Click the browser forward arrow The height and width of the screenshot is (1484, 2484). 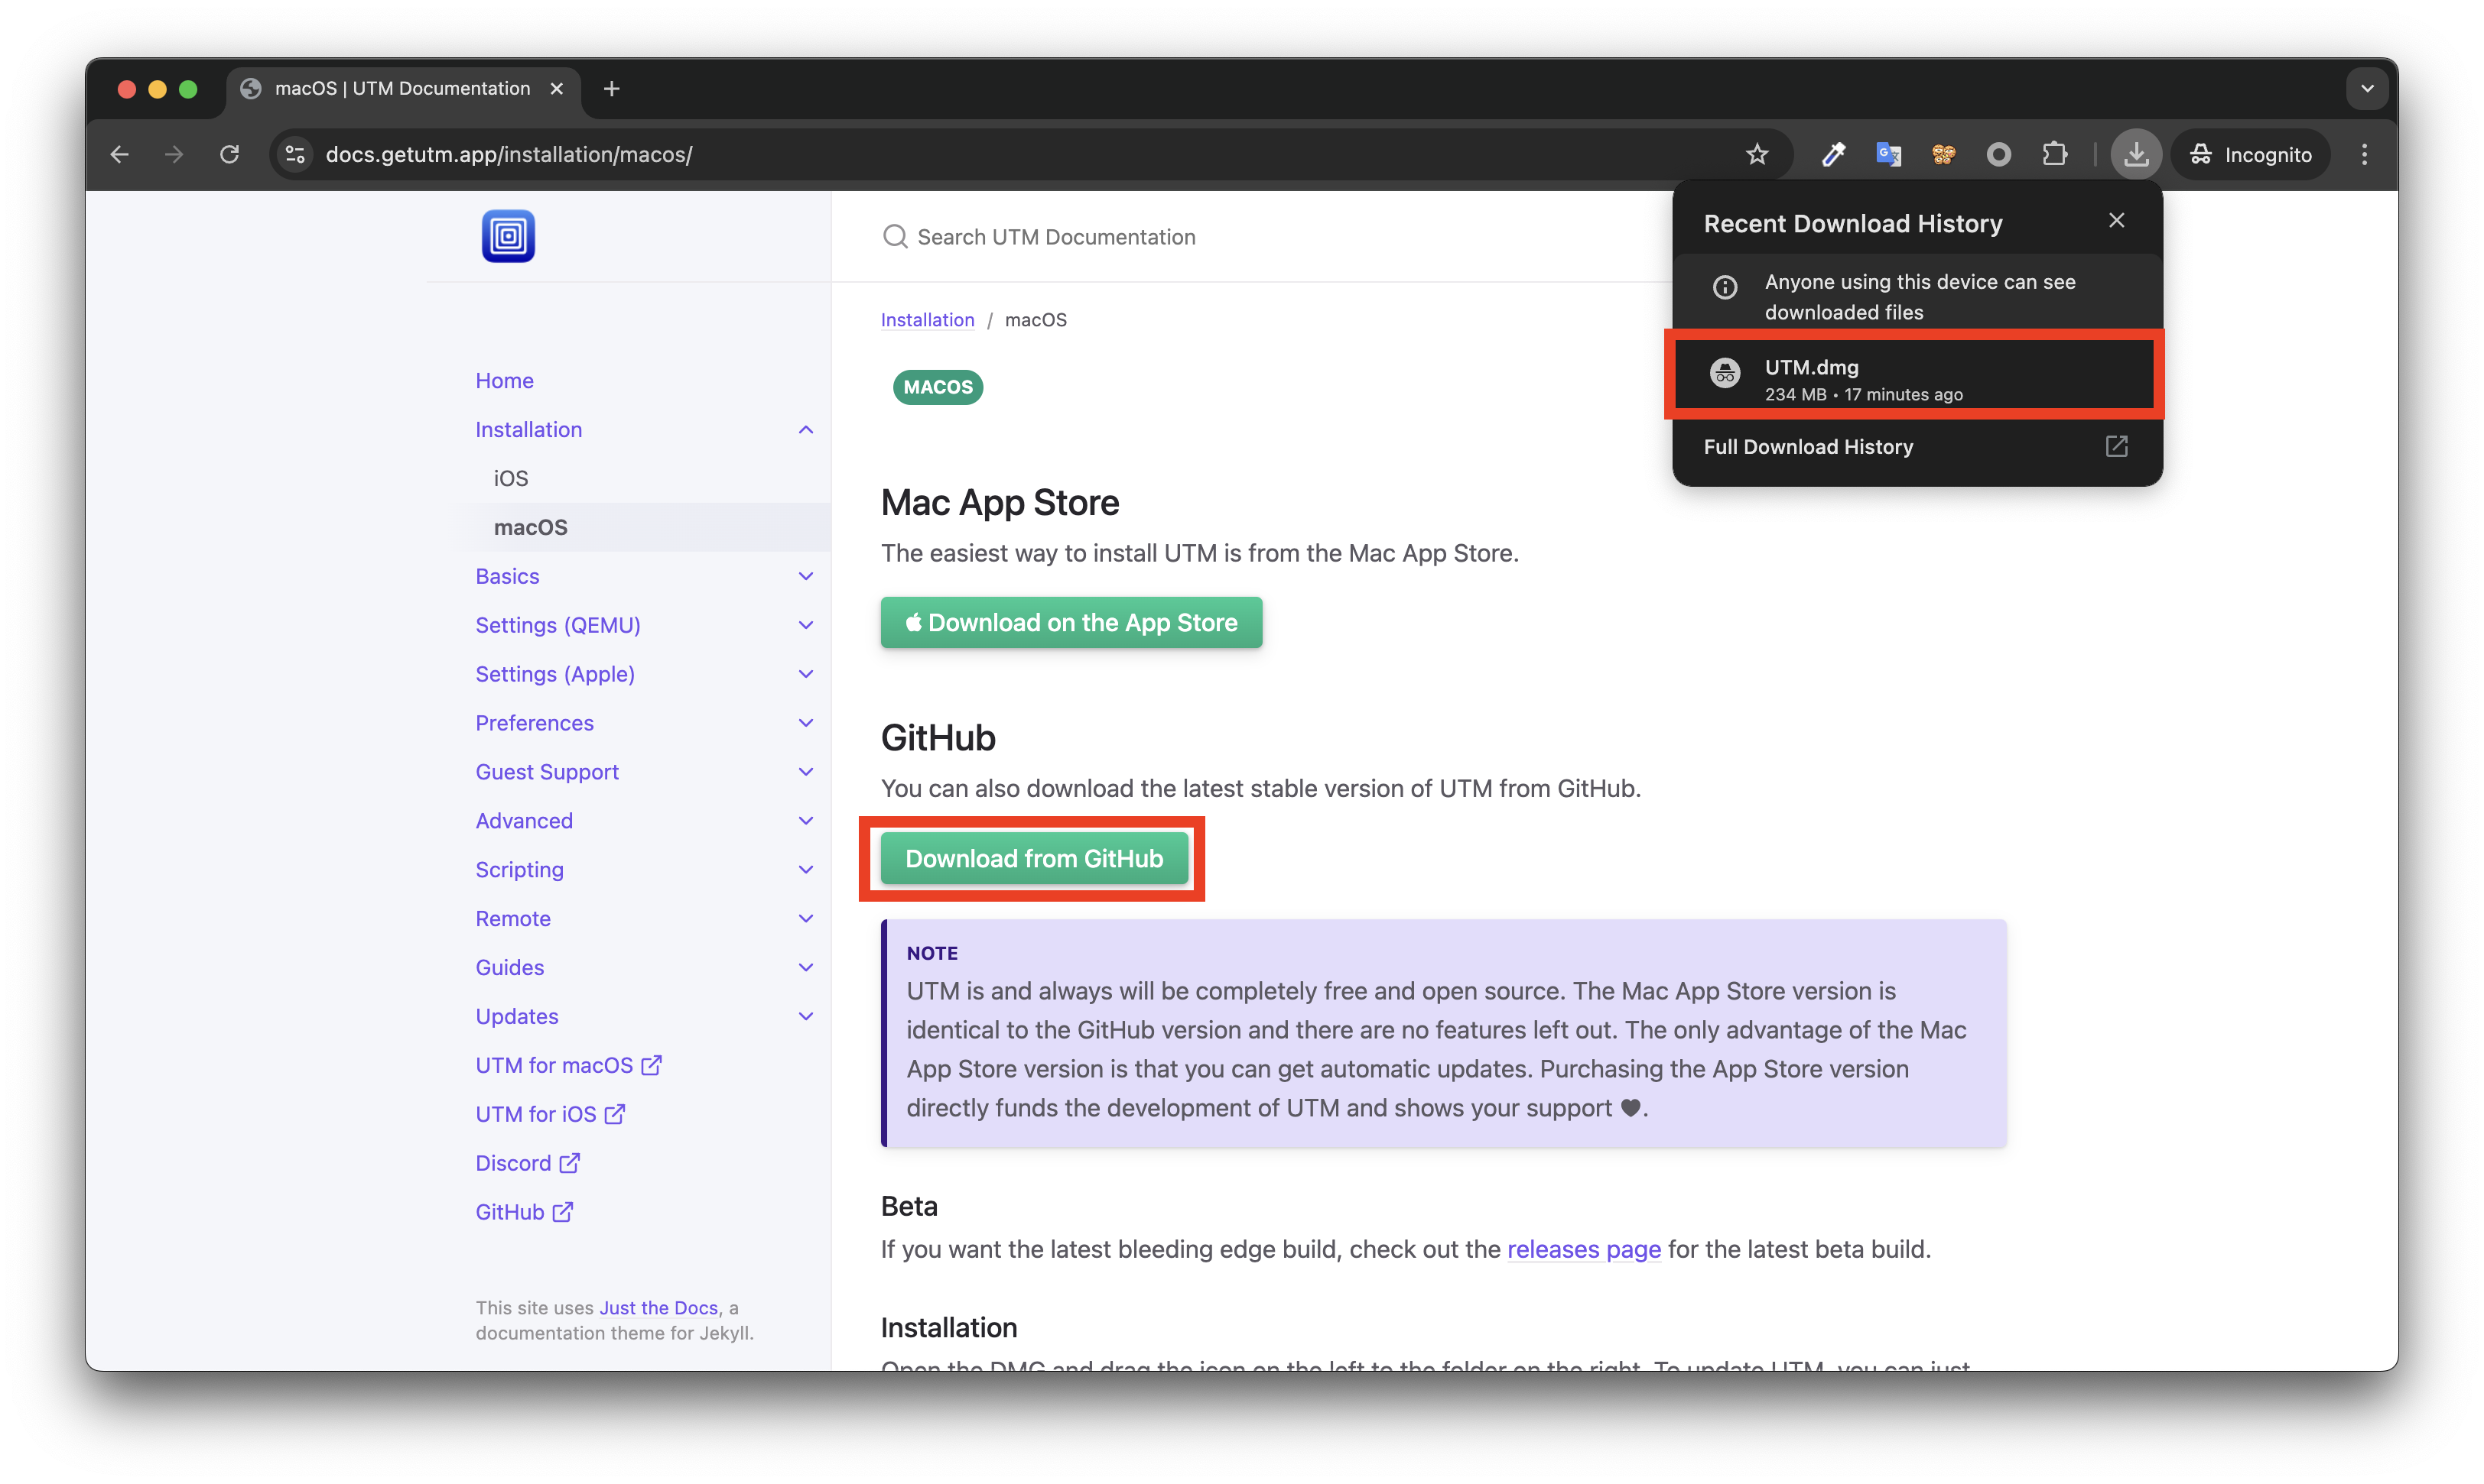(174, 154)
